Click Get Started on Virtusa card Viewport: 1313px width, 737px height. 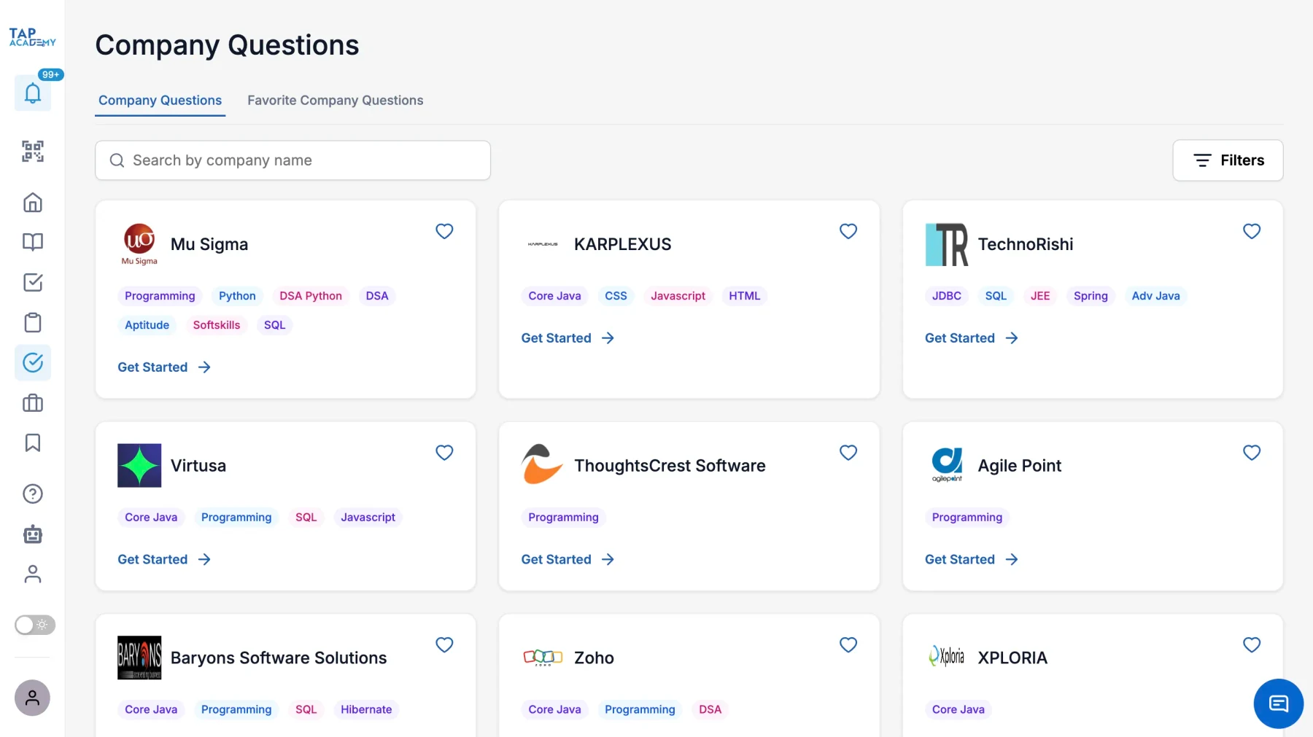(x=164, y=560)
